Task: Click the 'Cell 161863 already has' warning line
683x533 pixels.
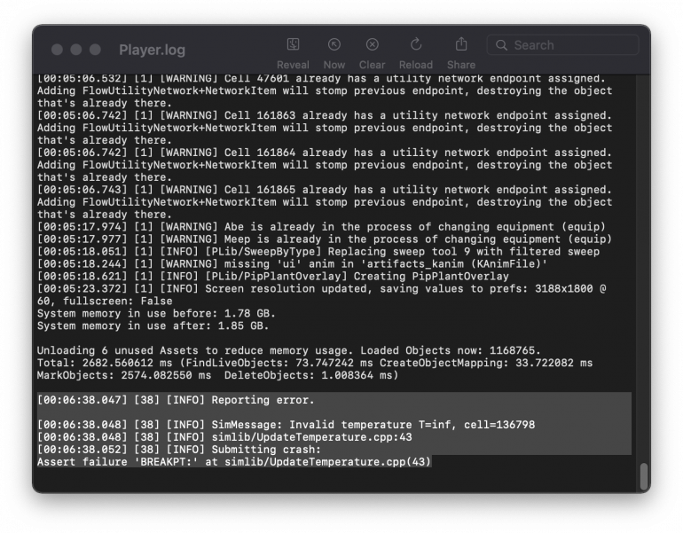Action: click(325, 115)
